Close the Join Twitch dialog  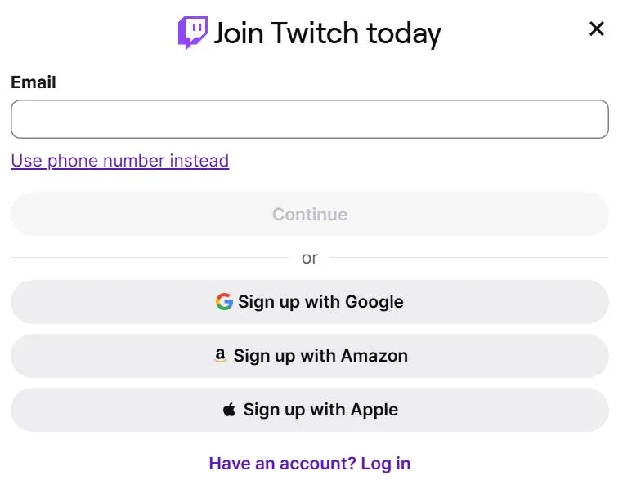(596, 29)
